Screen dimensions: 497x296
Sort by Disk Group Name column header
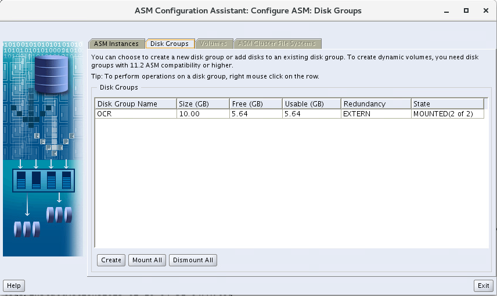pyautogui.click(x=135, y=104)
